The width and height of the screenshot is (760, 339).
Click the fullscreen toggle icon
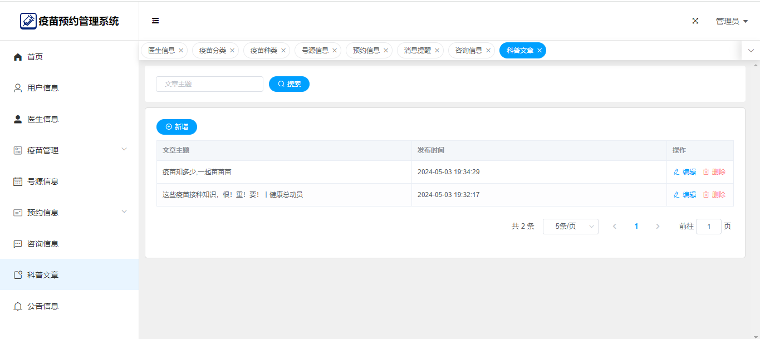pyautogui.click(x=695, y=21)
